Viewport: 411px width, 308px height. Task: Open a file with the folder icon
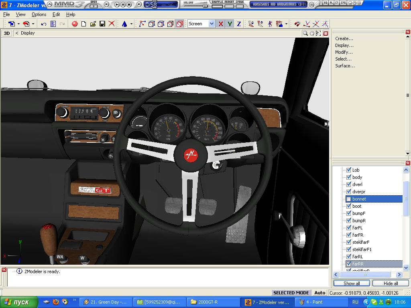tap(93, 24)
